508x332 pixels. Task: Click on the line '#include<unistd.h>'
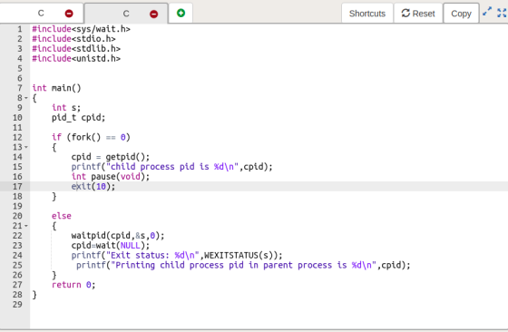point(76,59)
